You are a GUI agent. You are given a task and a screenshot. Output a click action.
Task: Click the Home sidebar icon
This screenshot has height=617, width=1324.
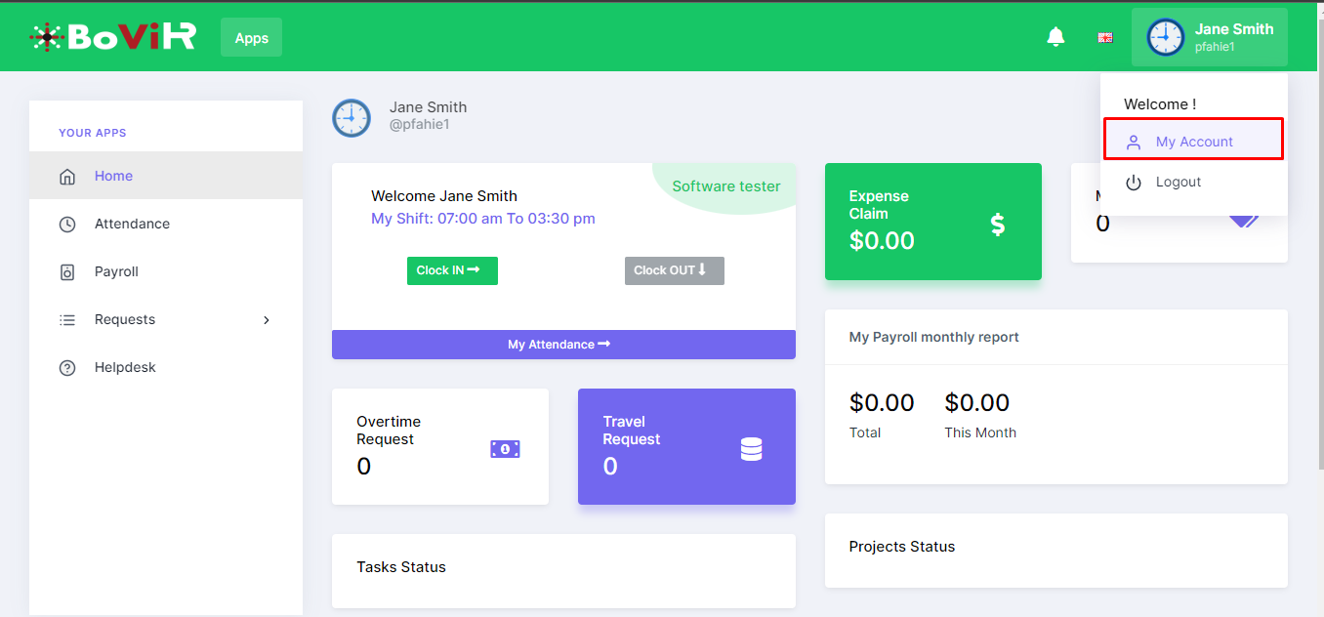click(67, 177)
